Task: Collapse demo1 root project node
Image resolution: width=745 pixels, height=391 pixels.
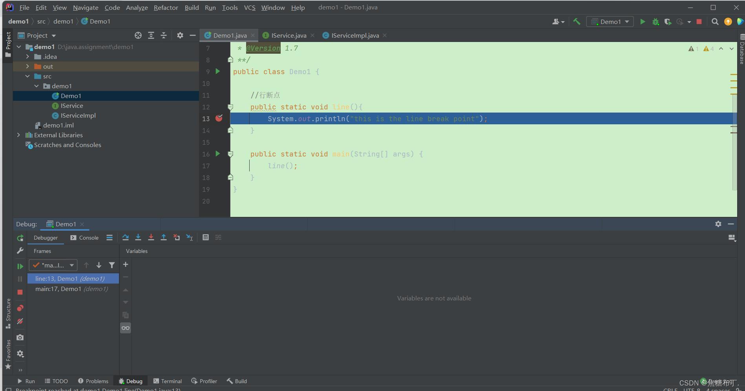Action: click(x=19, y=47)
